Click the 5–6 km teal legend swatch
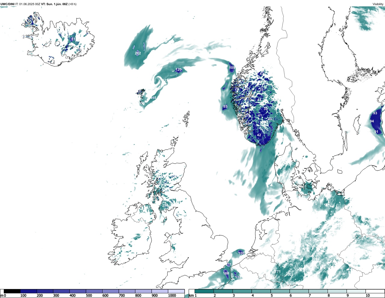The image size is (385, 298). coord(280,291)
